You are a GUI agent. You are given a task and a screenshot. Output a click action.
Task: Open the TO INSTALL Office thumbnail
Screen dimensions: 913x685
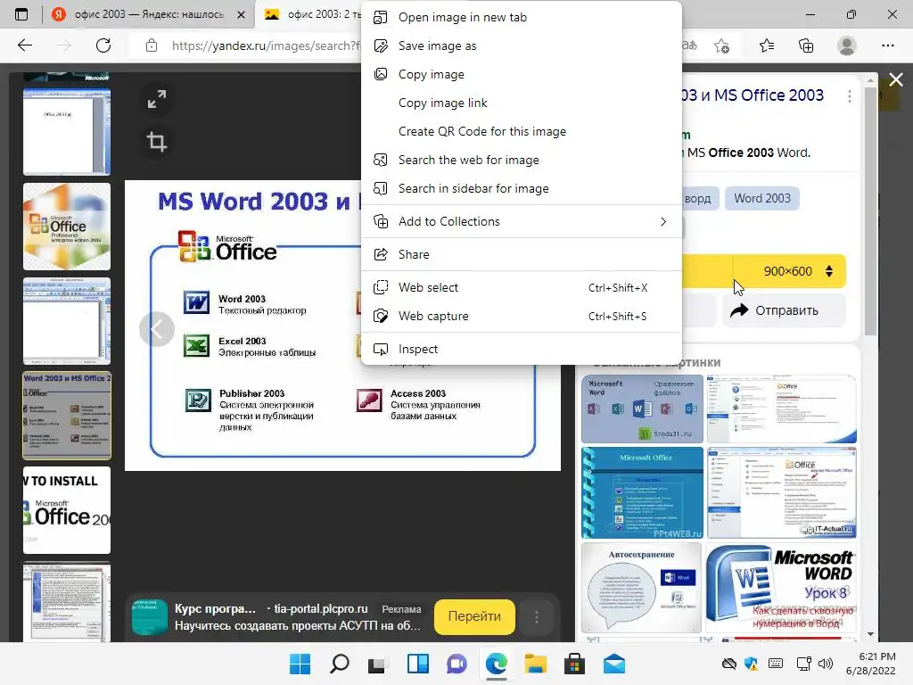click(x=66, y=510)
